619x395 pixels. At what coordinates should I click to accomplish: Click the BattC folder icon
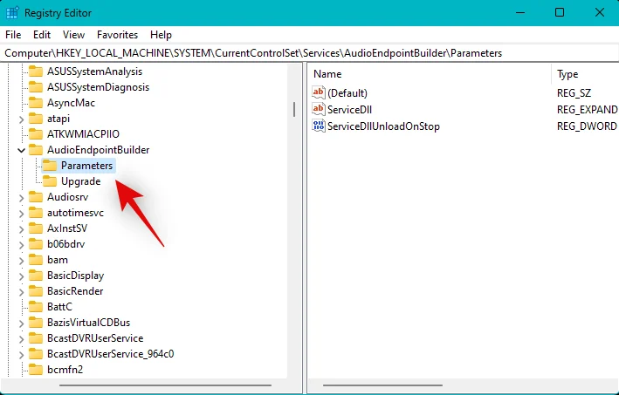(36, 307)
